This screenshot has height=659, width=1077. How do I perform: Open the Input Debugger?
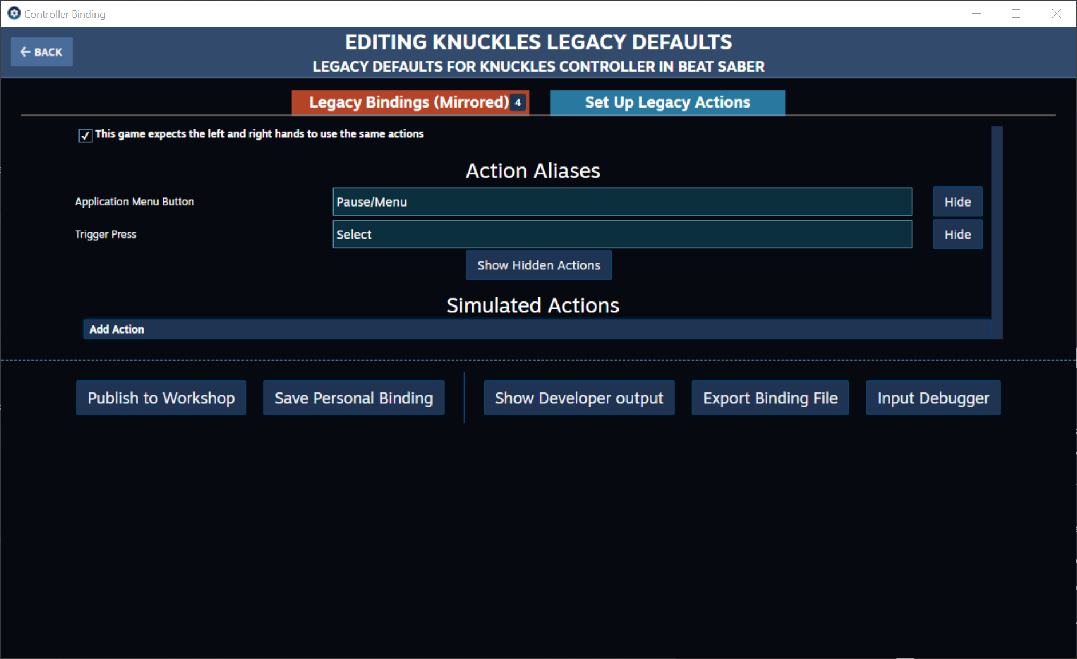tap(933, 398)
